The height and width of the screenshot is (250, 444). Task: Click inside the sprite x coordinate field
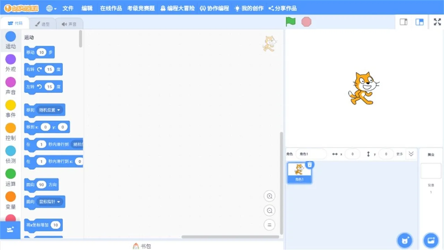point(352,154)
